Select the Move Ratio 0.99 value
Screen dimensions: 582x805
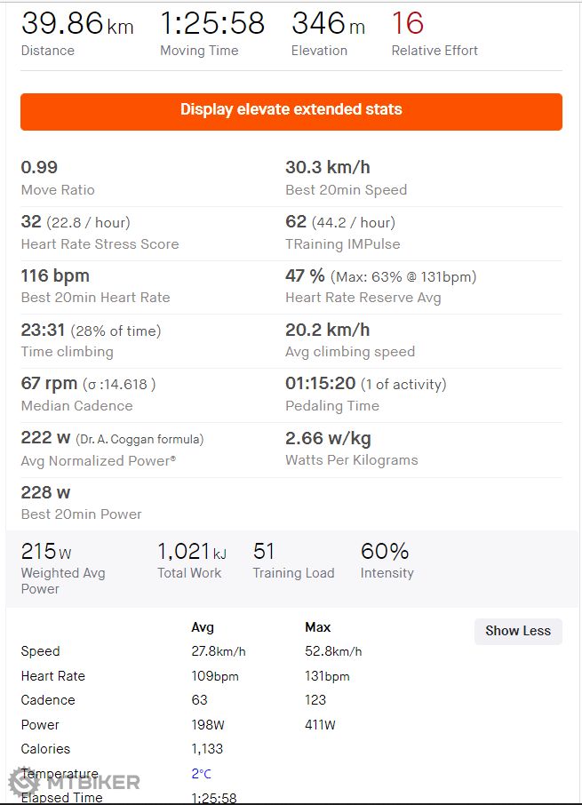click(x=38, y=167)
